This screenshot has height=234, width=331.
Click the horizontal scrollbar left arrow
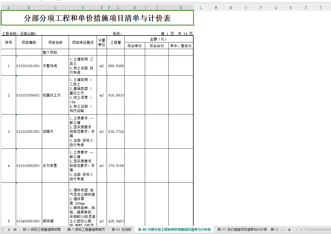301,230
